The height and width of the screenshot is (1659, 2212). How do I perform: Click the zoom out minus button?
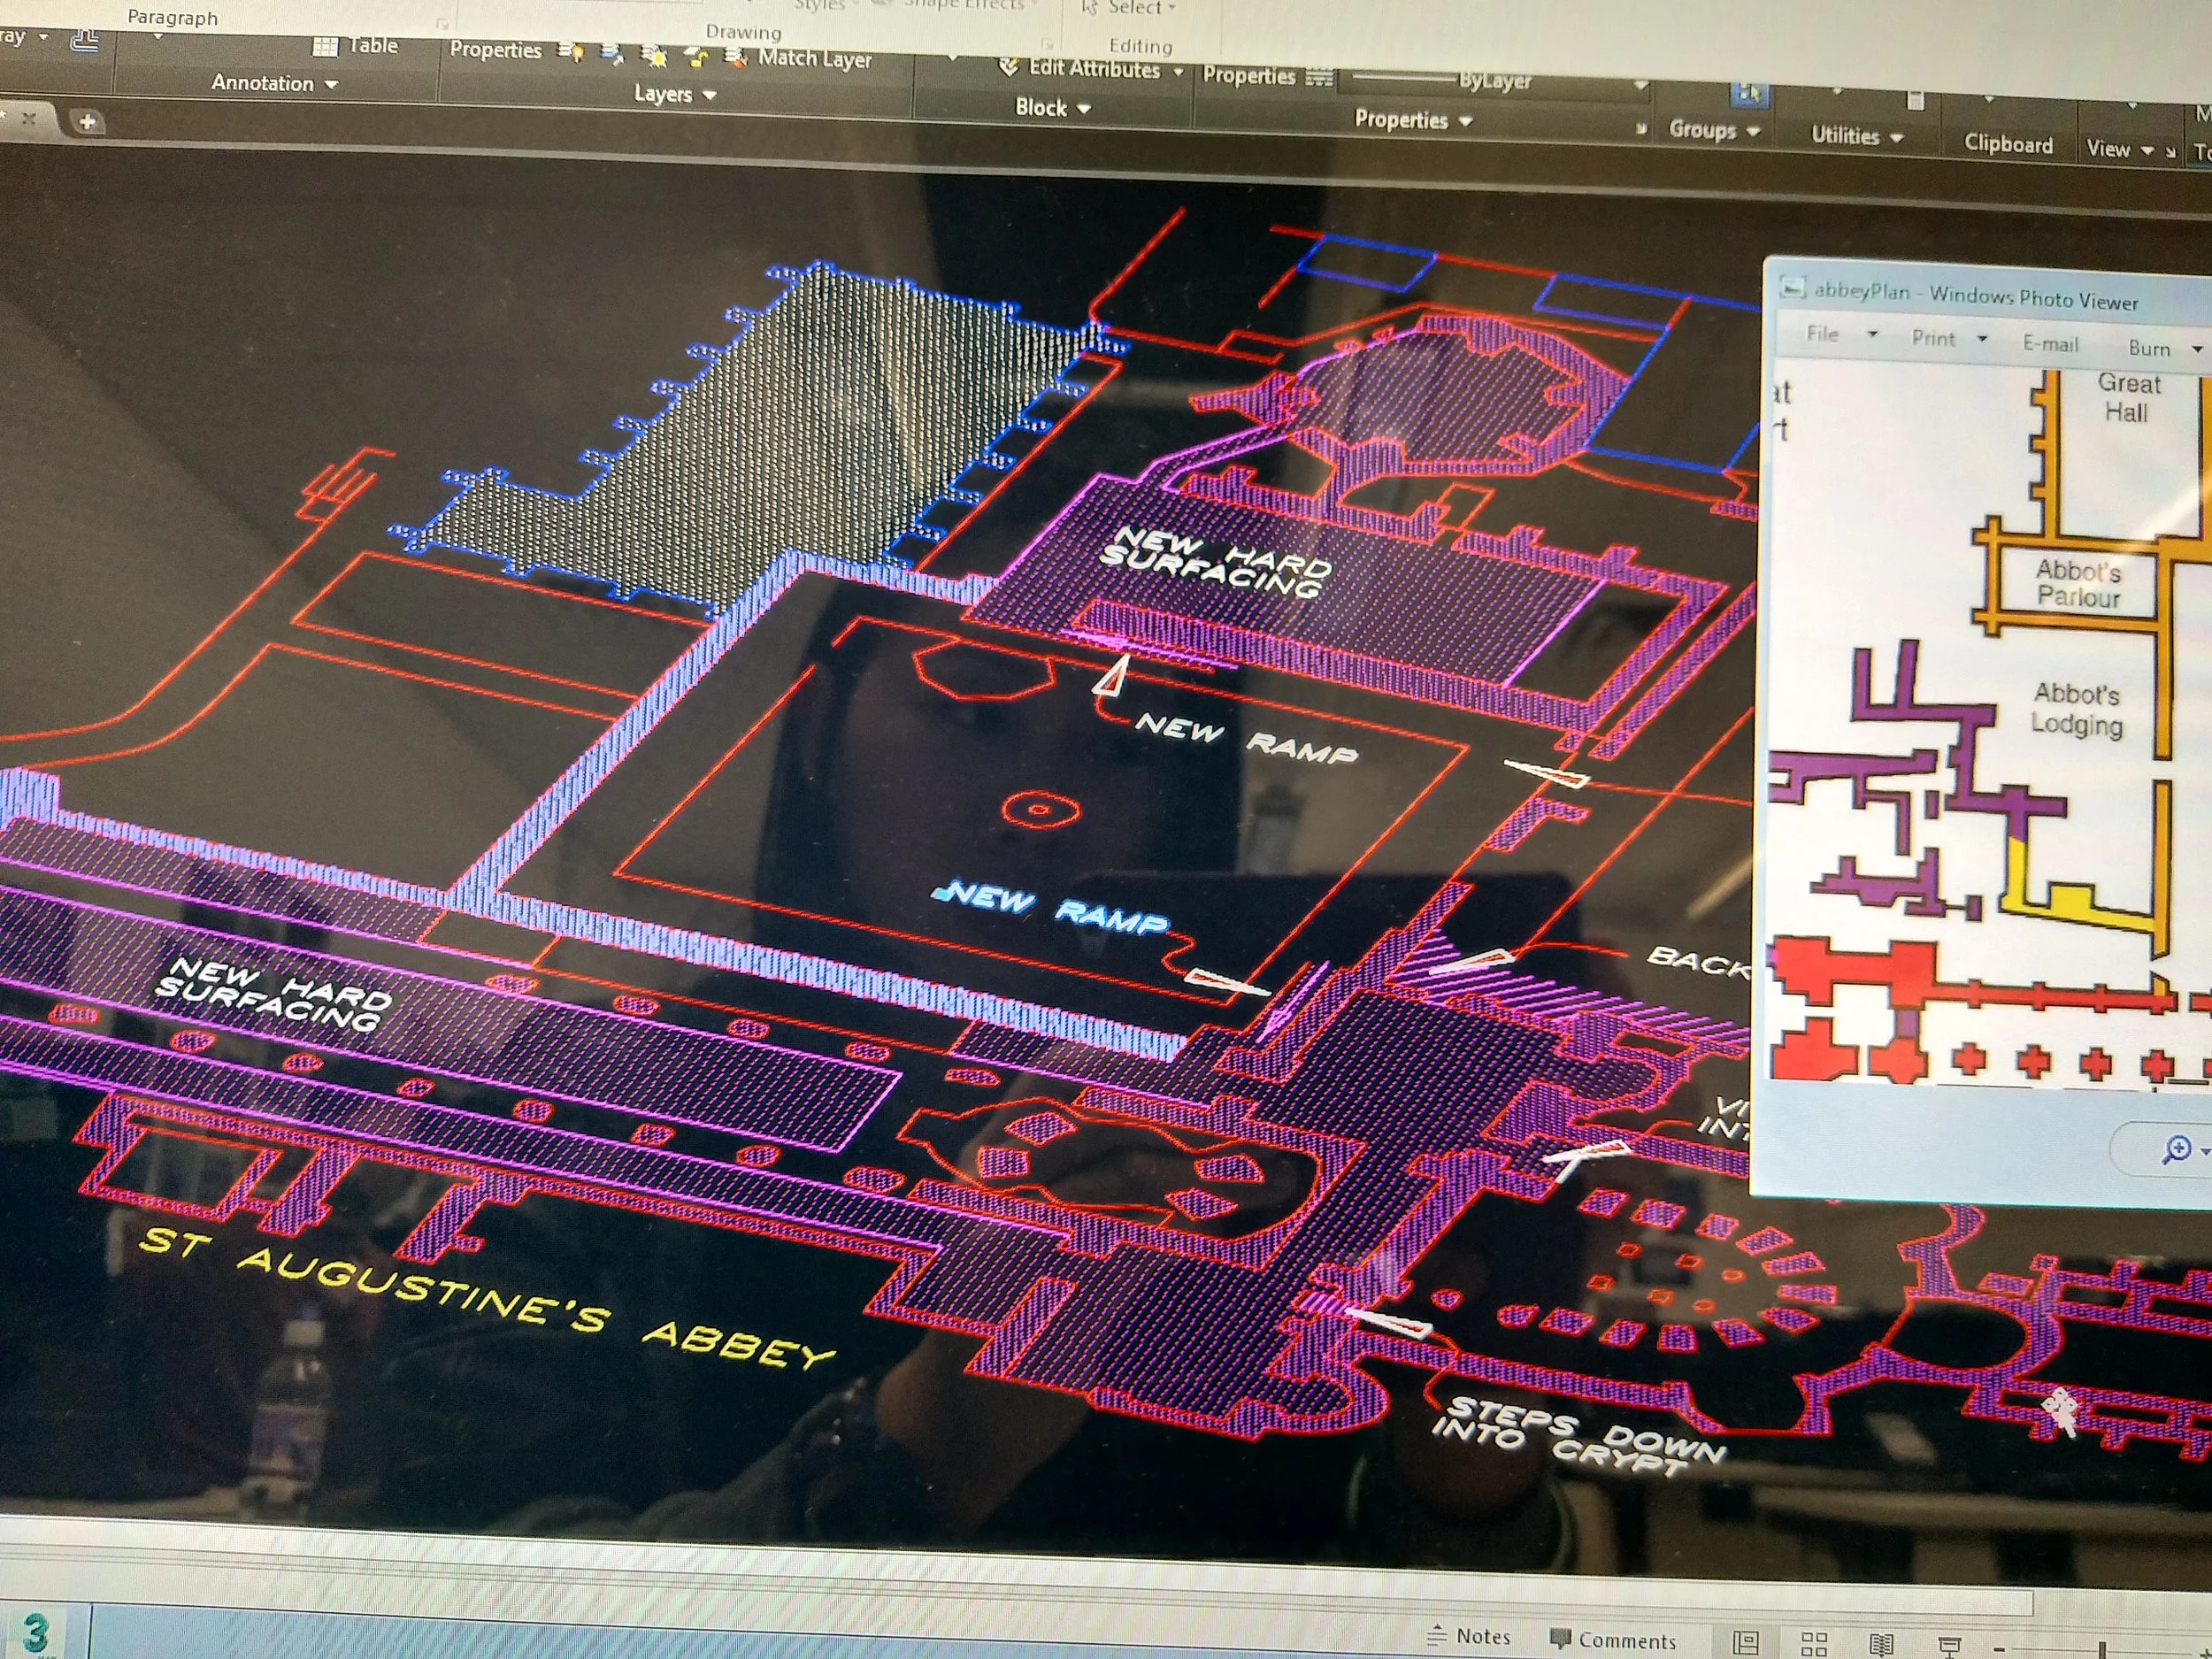pos(1998,1648)
